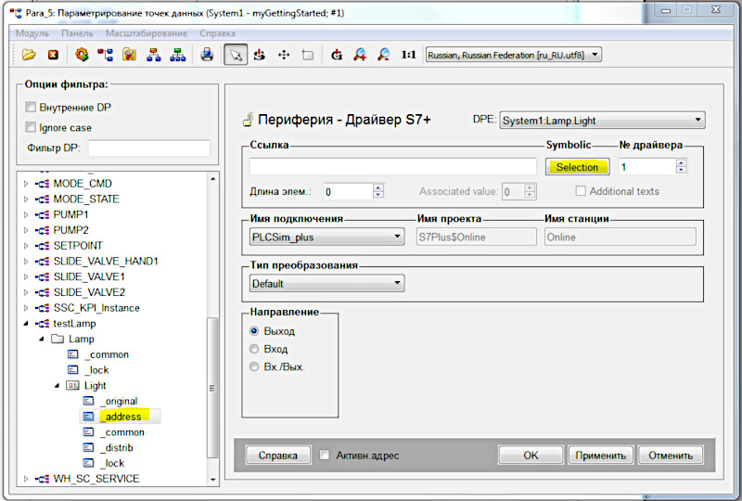
Task: Open the DPE System1:Lamp.Light dropdown
Action: (x=602, y=121)
